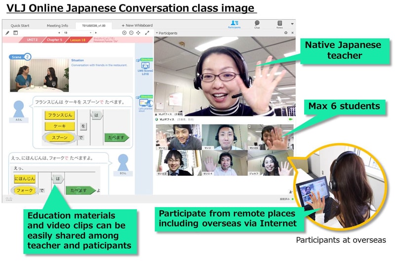Open the Chat panel icon
This screenshot has height=261, width=395.
click(x=257, y=24)
